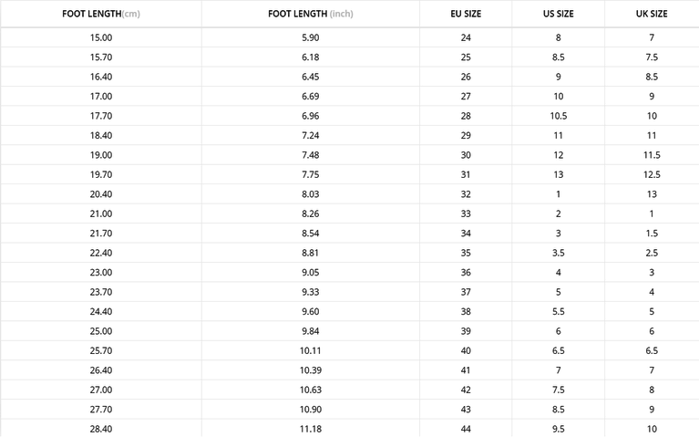699x437 pixels.
Task: Select EU size 33 cell
Action: coord(466,213)
